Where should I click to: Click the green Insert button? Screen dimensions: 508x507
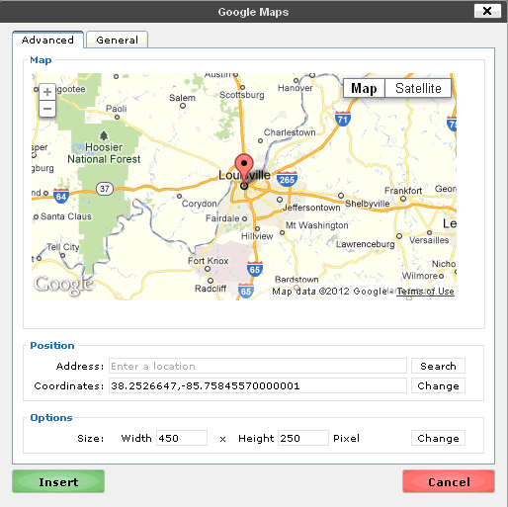tap(58, 481)
